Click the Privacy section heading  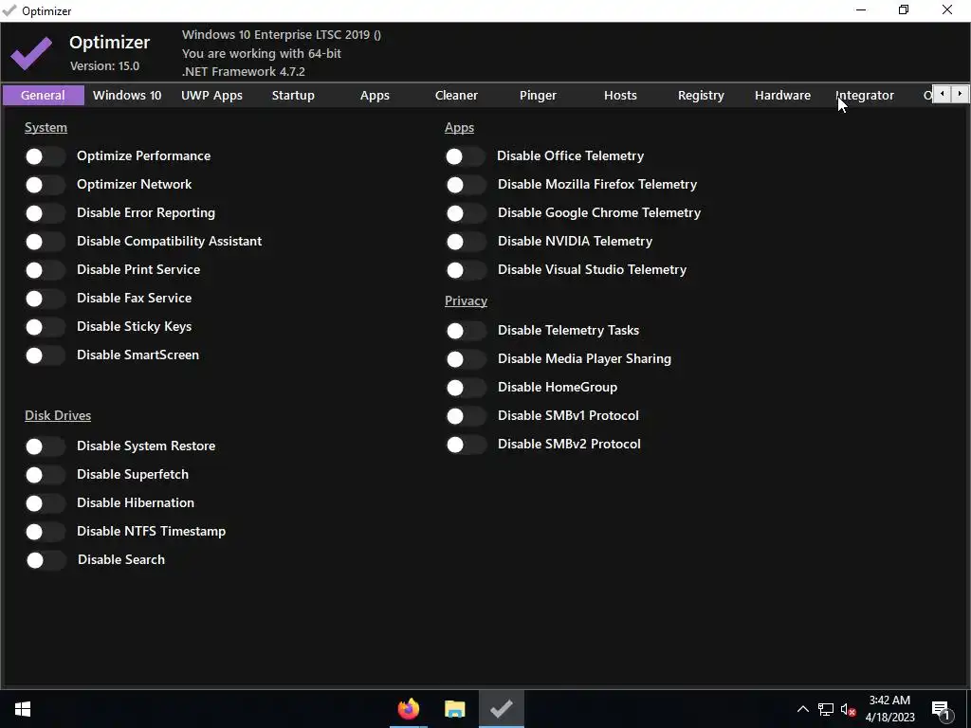coord(466,300)
